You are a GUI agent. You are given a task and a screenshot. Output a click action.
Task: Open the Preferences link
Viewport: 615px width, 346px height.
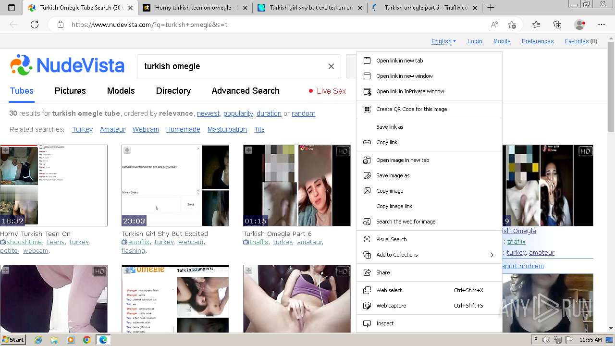tap(538, 41)
